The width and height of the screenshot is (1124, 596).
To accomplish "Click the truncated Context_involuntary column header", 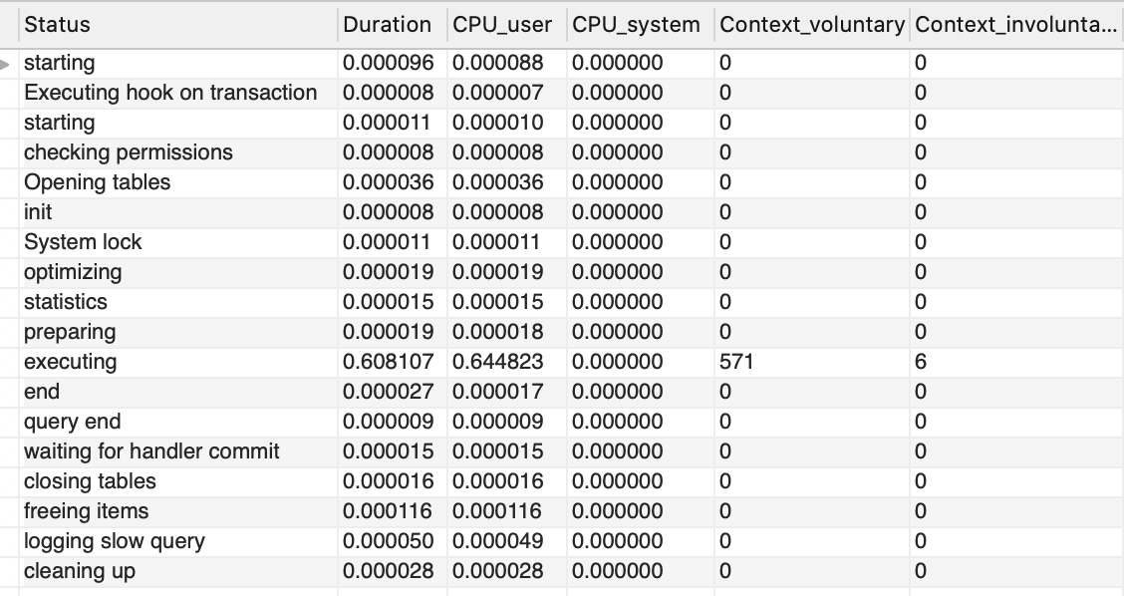I will [1015, 25].
